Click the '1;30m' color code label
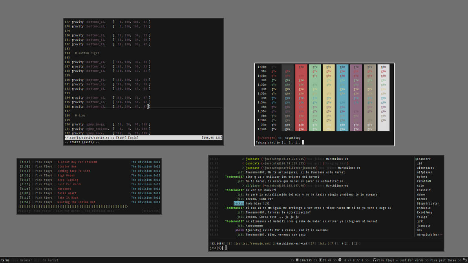 (x=262, y=67)
